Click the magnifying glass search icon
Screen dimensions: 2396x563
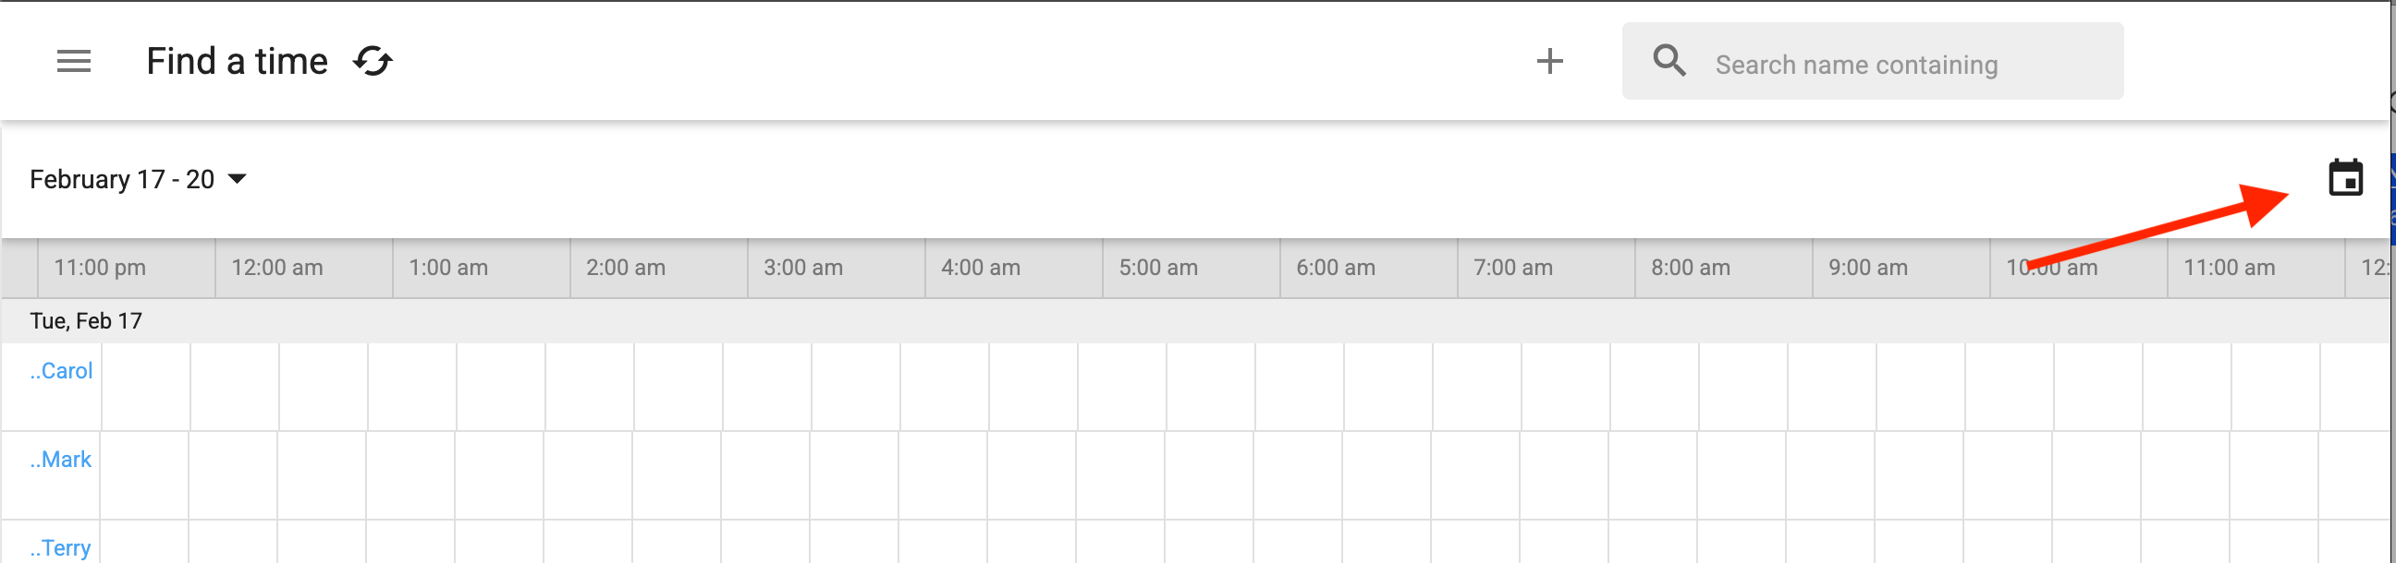1669,61
